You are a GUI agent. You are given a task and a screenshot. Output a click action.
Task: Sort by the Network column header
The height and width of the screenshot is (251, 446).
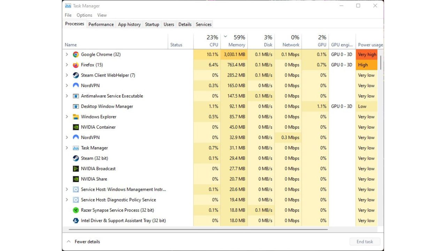pos(288,41)
